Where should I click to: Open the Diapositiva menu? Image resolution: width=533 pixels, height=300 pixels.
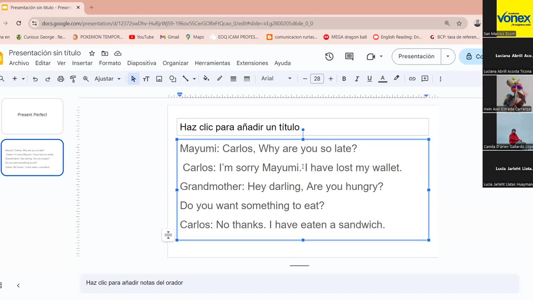(x=142, y=63)
